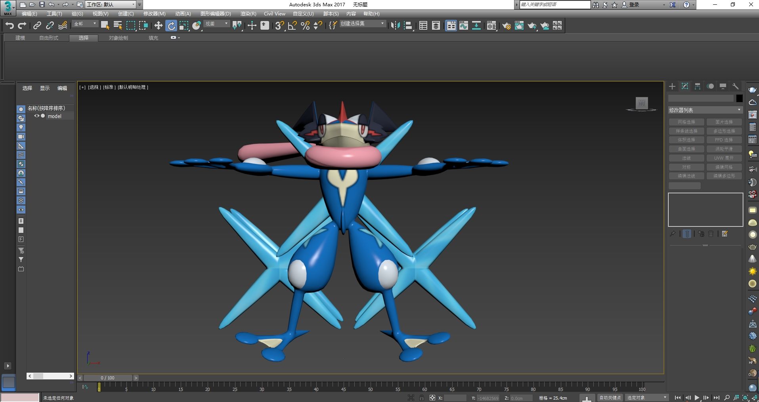This screenshot has width=759, height=402.
Task: Open Select by Name list tool
Action: click(118, 26)
